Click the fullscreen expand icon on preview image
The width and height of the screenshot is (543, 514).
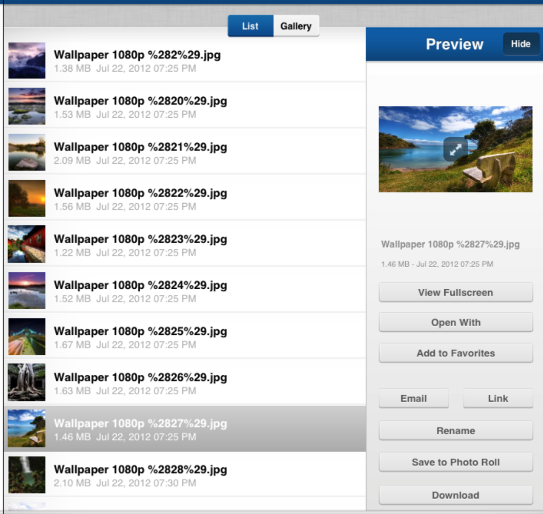coord(455,149)
